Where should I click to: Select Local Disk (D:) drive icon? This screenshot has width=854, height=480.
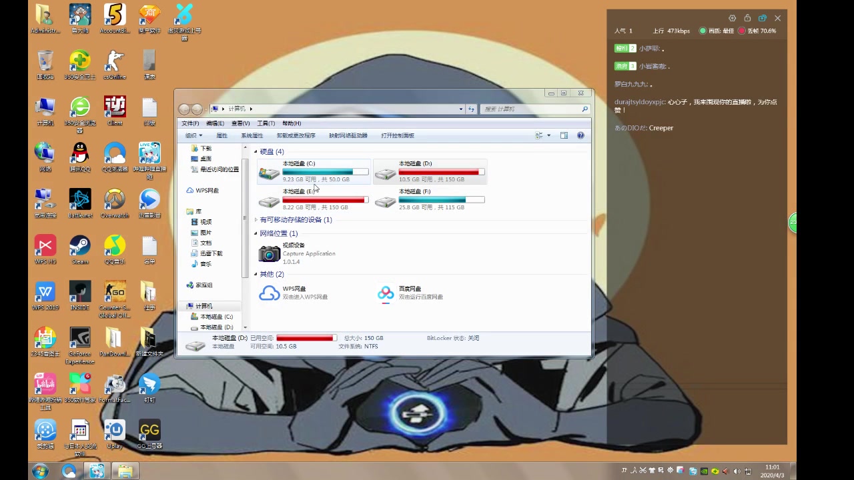pos(385,173)
